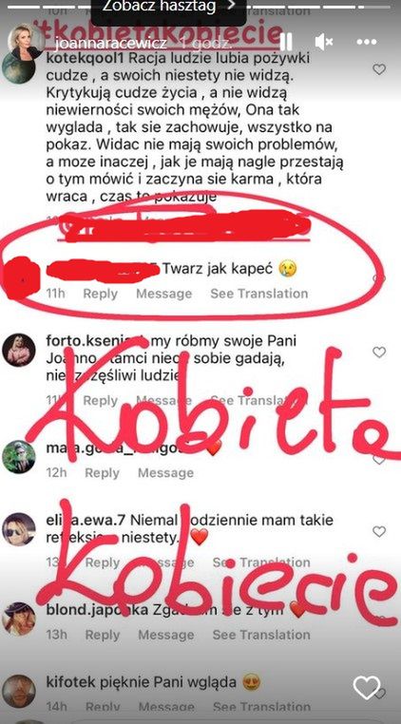Open forto.ksenia's avatar

click(18, 350)
